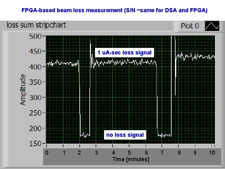This screenshot has width=225, height=169.
Task: Click the 10 minute time scale maximum
Action: pyautogui.click(x=212, y=152)
